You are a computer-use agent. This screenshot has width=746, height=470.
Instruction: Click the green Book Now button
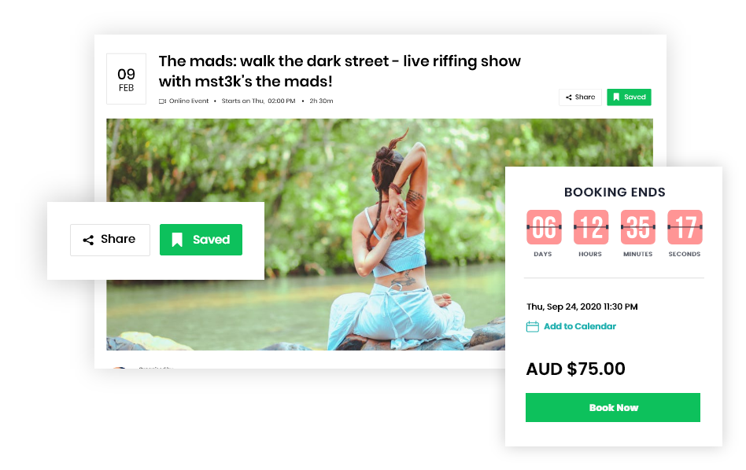point(613,407)
